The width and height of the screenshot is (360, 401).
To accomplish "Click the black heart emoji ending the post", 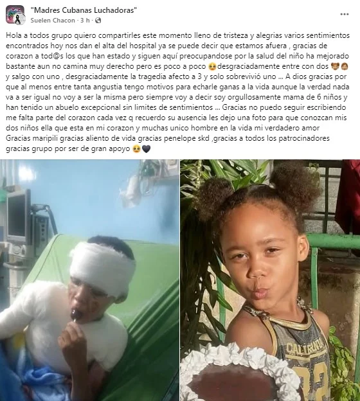I will (146, 149).
